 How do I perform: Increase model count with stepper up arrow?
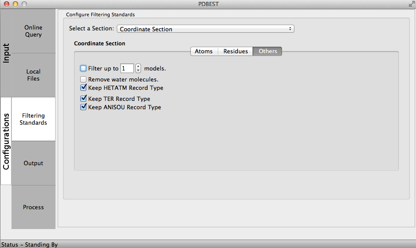click(x=138, y=66)
